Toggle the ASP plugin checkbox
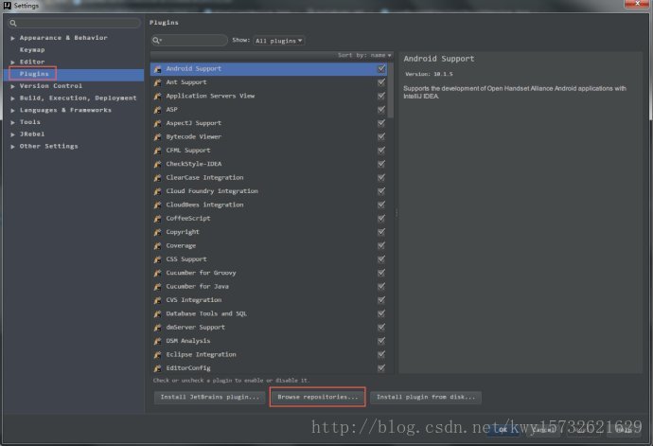Viewport: 653px width, 446px height. tap(381, 110)
